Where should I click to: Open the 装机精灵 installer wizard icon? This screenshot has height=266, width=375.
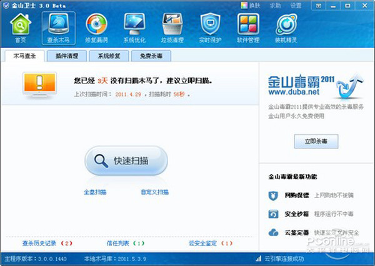[x=286, y=24]
